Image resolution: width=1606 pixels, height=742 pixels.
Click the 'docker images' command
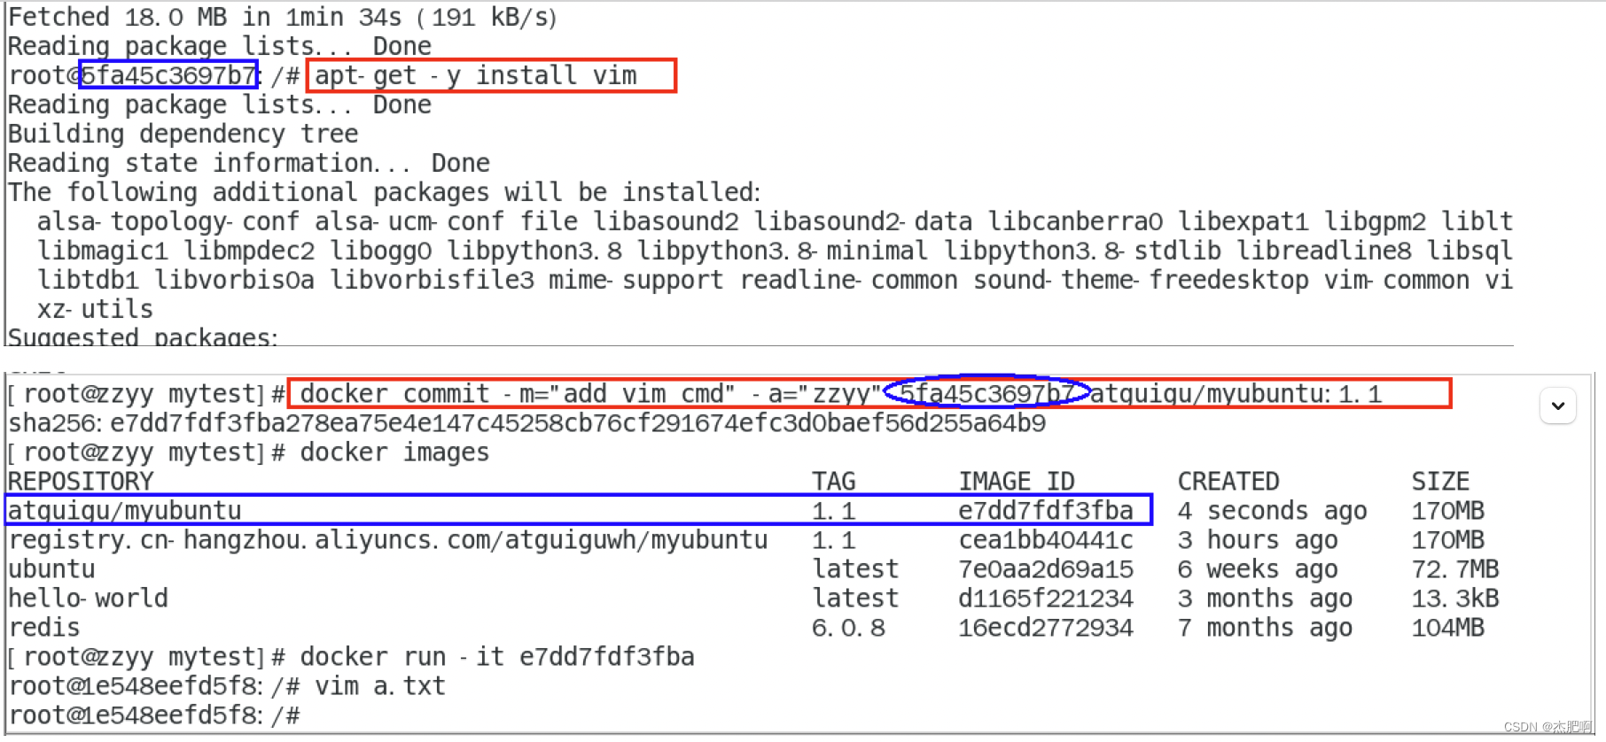[394, 452]
